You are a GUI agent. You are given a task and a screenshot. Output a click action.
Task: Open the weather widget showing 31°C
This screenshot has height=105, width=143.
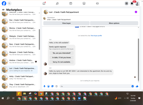pyautogui.click(x=118, y=98)
